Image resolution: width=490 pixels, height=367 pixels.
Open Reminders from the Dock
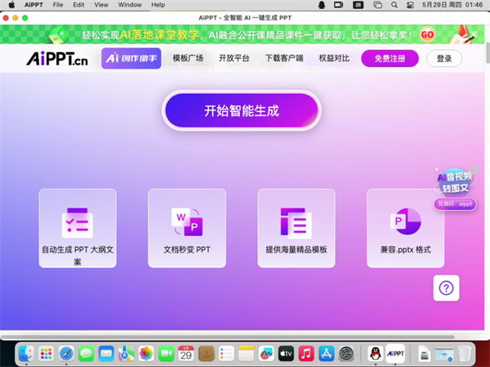226,354
